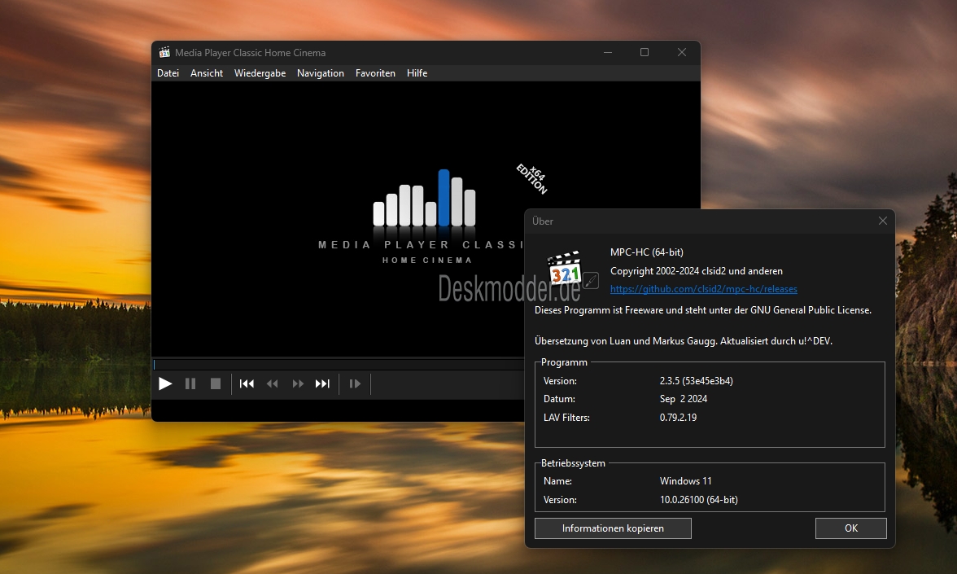The image size is (957, 574).
Task: Stop playback with the square Stop icon
Action: (216, 383)
